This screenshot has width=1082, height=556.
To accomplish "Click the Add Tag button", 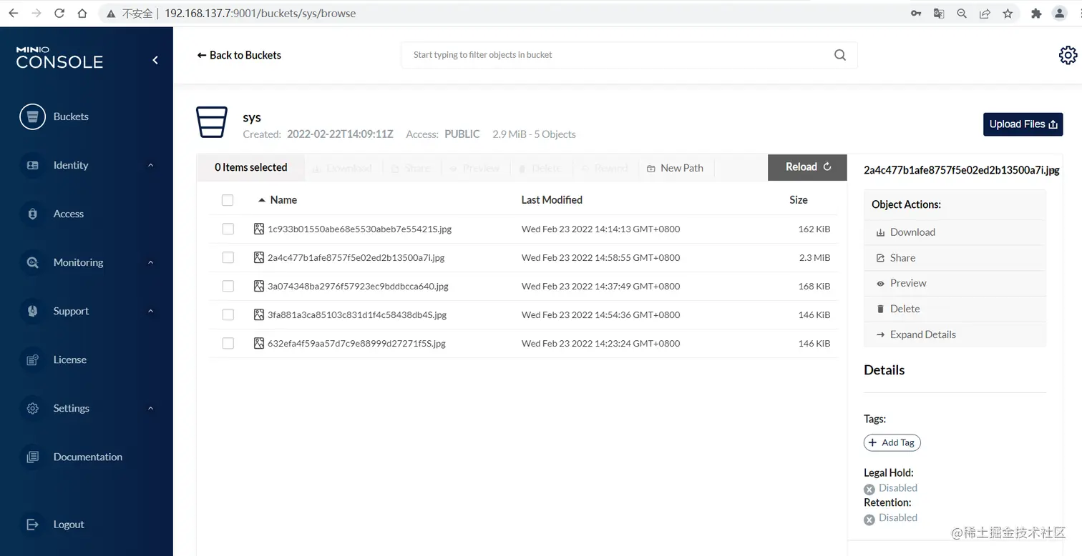I will click(892, 442).
